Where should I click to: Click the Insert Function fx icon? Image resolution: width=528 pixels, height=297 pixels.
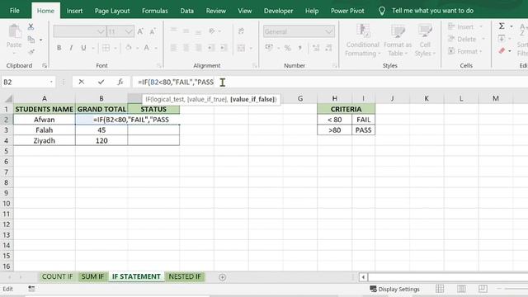pyautogui.click(x=120, y=82)
